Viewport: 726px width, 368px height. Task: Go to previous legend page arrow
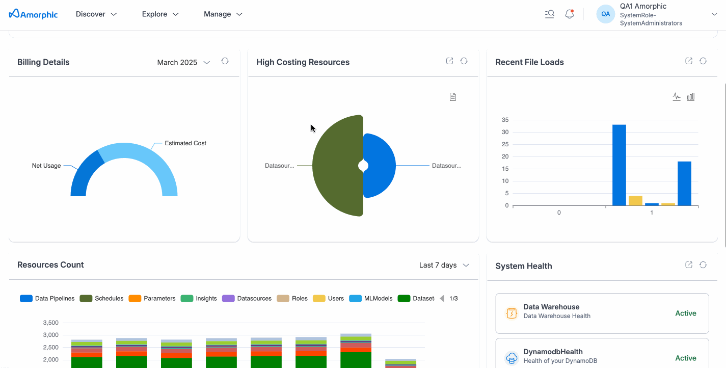[442, 298]
